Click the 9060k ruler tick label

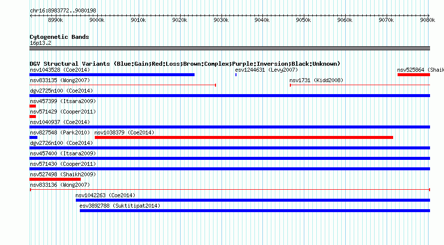pos(345,20)
